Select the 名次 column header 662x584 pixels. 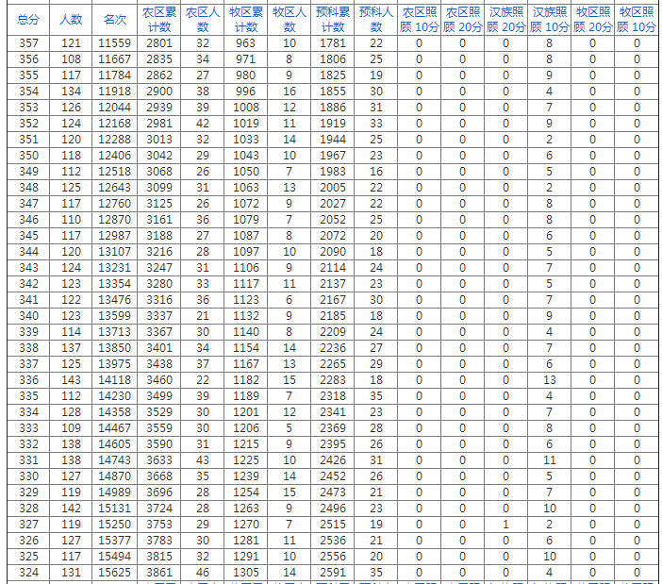click(115, 19)
